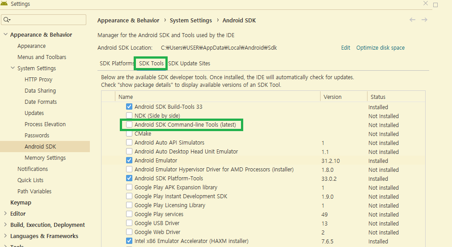Check Google Play Licensing Library checkbox

[x=129, y=205]
